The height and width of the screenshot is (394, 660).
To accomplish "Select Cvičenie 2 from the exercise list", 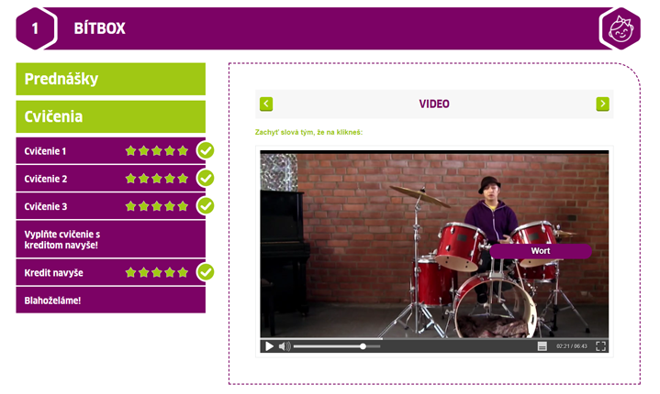I will pos(111,179).
